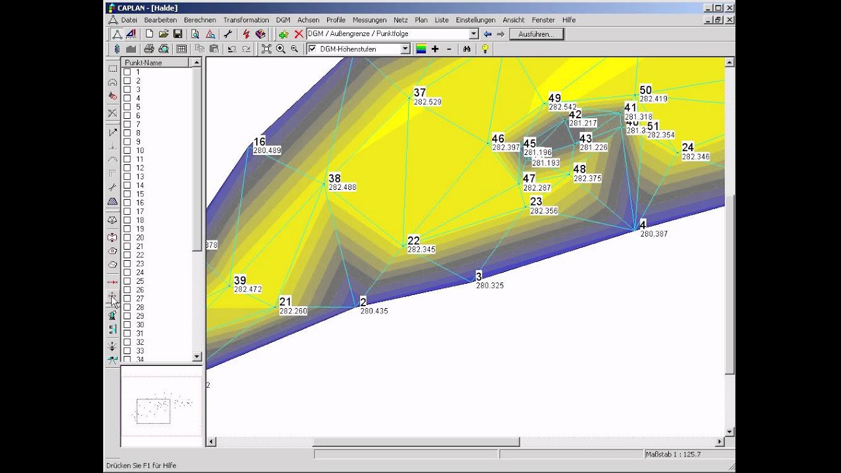Open file with the folder icon
This screenshot has height=473, width=841.
164,34
